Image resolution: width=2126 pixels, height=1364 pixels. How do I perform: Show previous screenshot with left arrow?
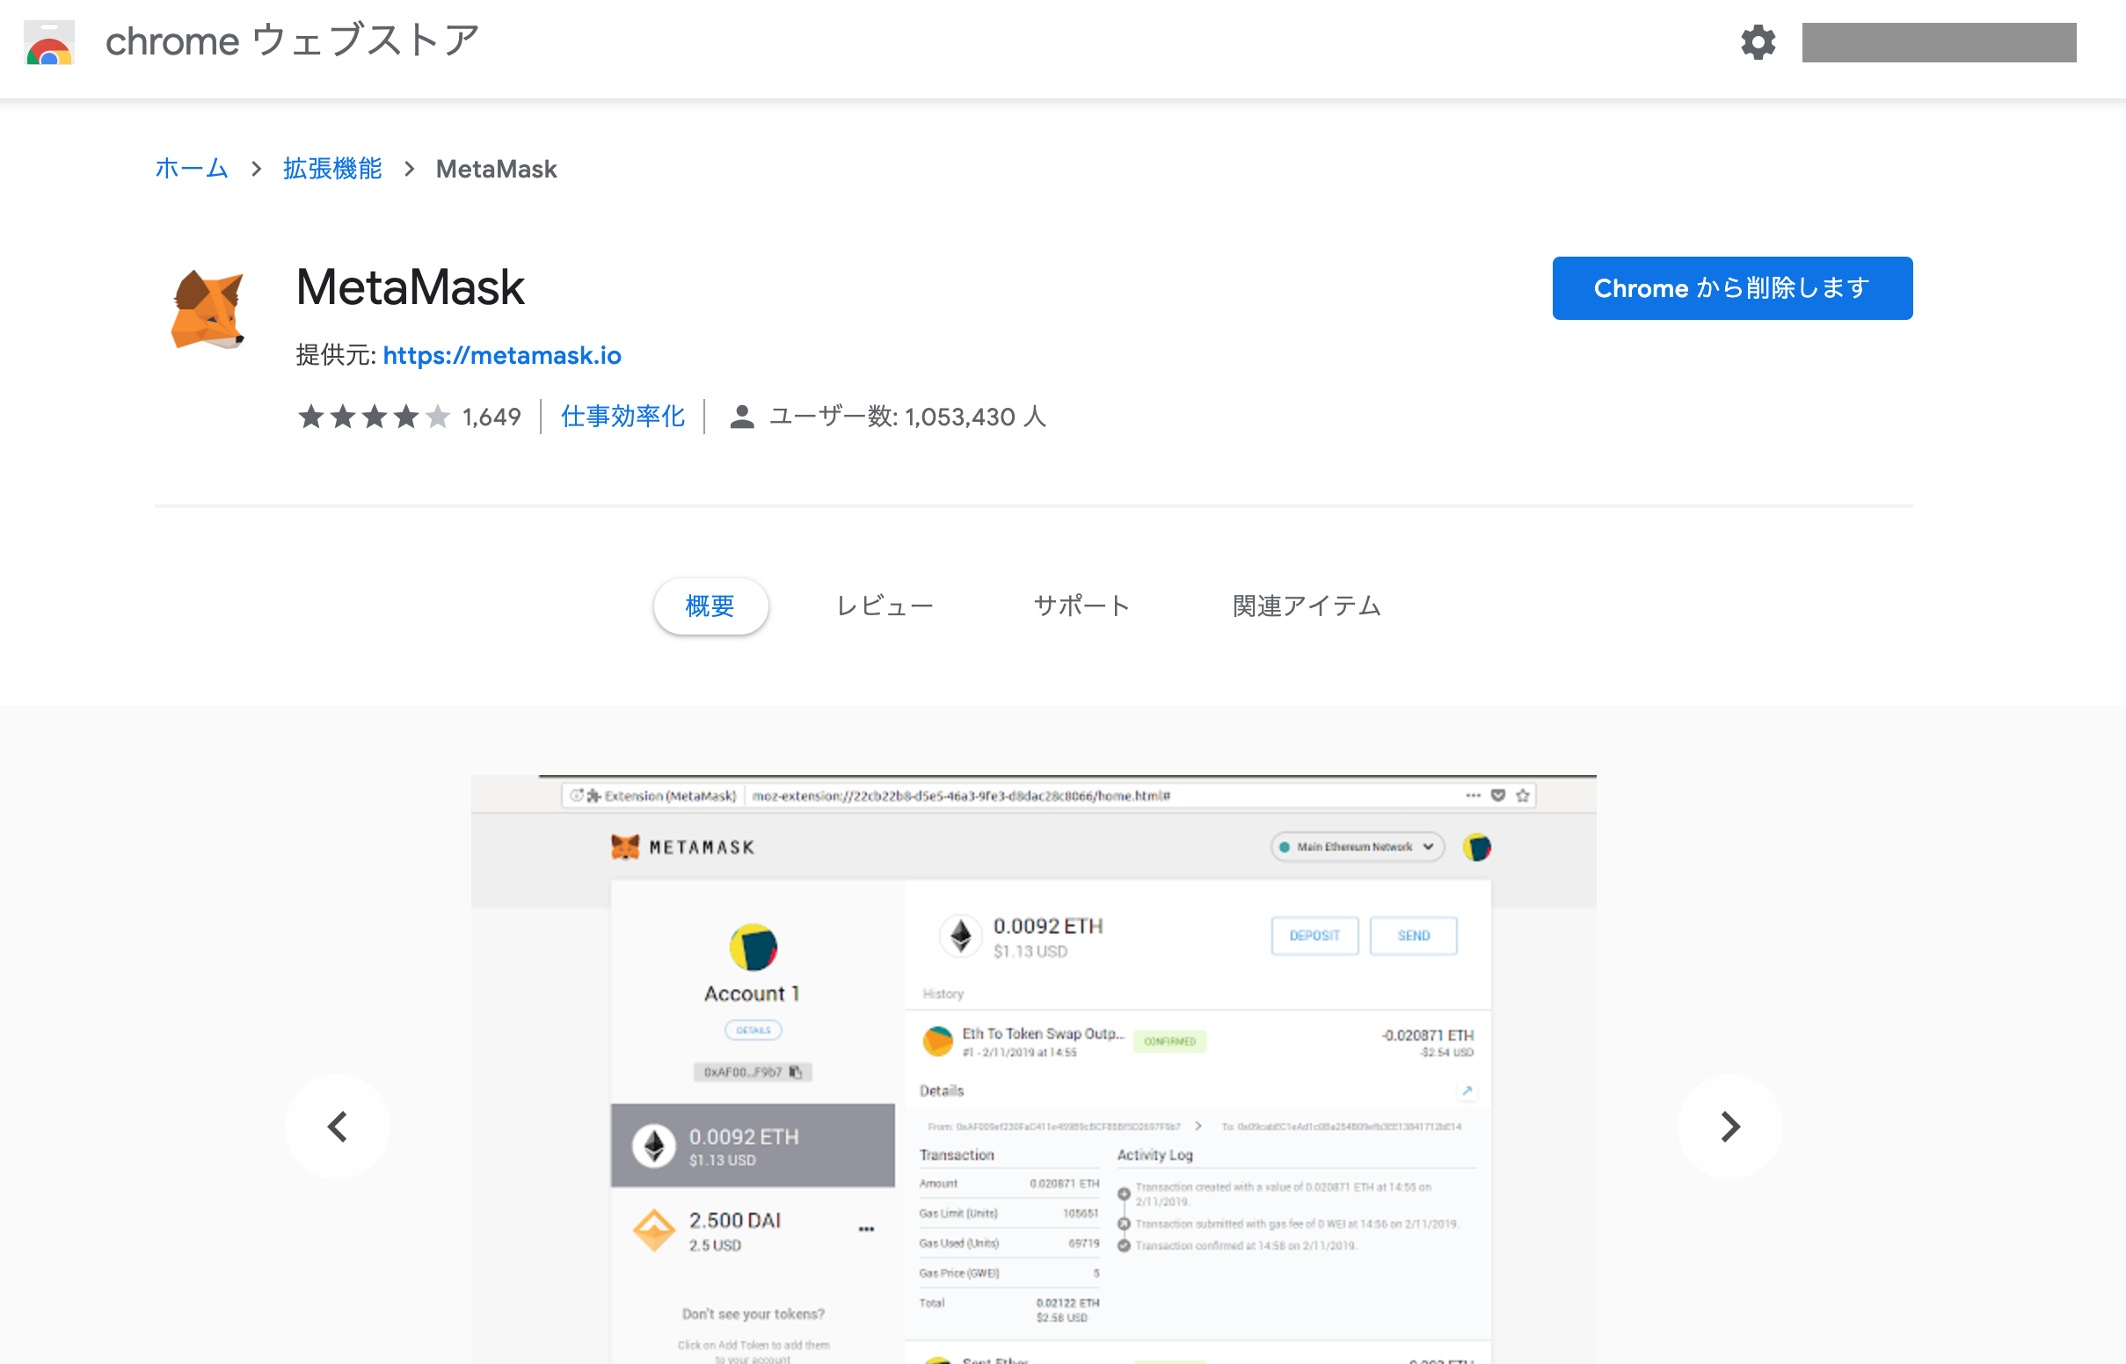[338, 1127]
